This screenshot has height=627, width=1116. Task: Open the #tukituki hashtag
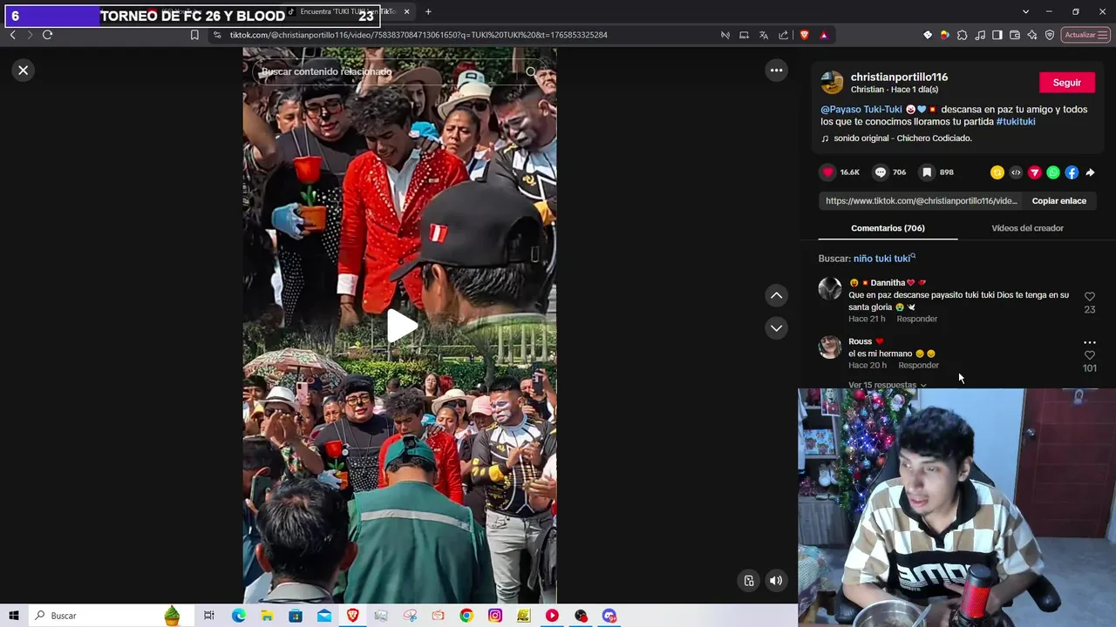1016,122
